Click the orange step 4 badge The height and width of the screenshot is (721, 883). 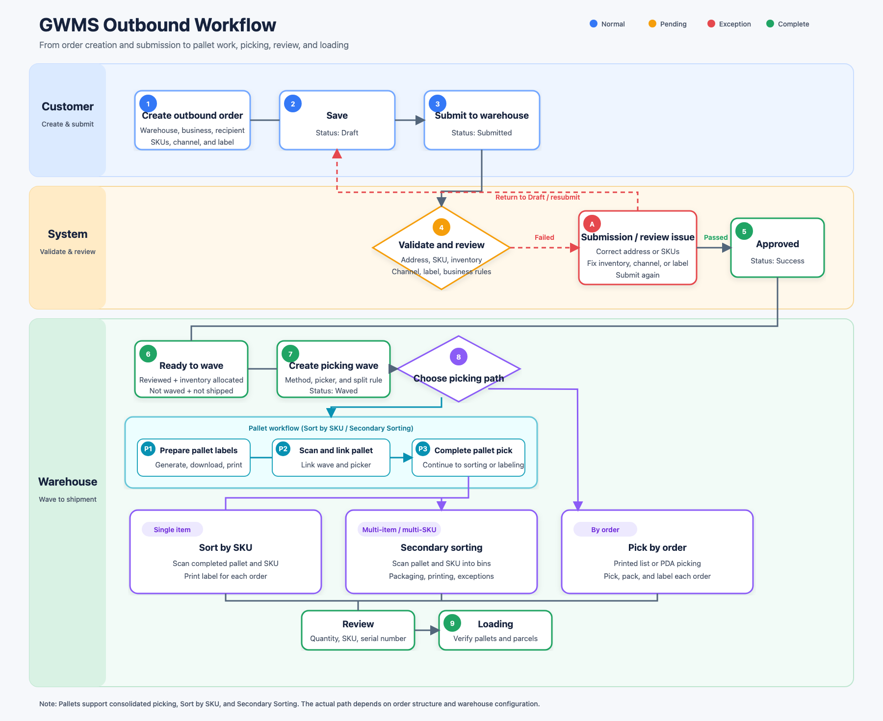441,228
